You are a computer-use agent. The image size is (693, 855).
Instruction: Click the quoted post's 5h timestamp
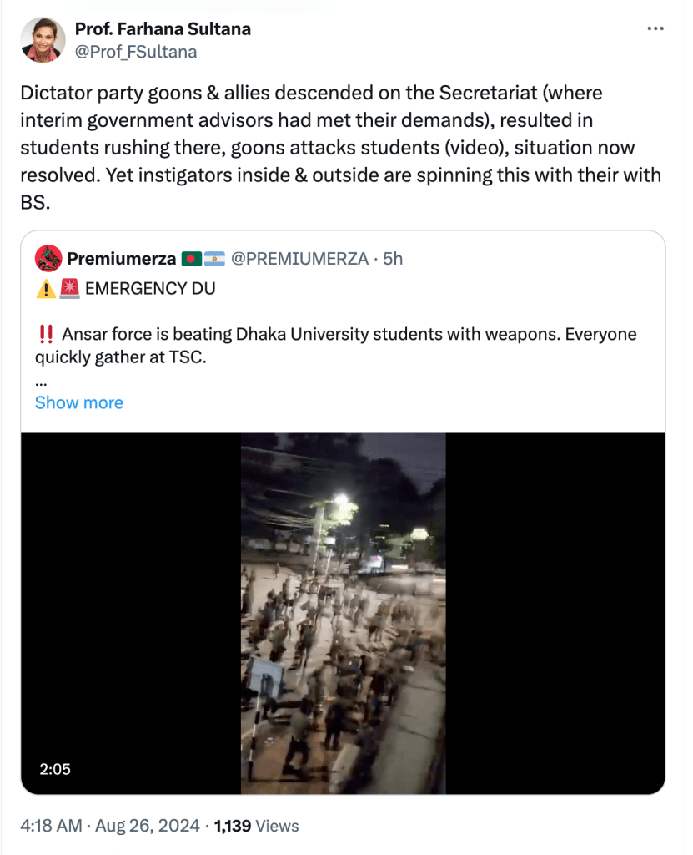pyautogui.click(x=392, y=259)
